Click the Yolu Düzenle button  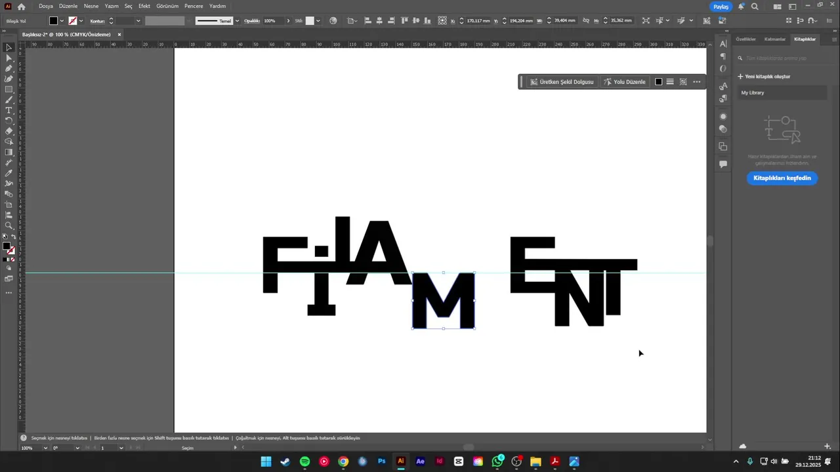(625, 82)
